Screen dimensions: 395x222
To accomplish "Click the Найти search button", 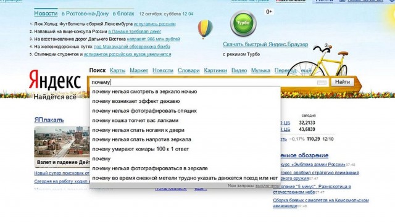I will click(343, 82).
